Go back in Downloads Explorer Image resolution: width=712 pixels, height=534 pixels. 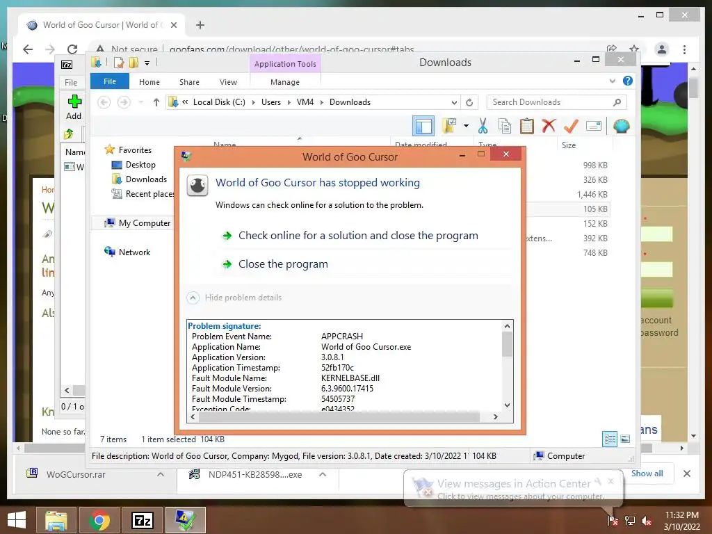pyautogui.click(x=104, y=102)
